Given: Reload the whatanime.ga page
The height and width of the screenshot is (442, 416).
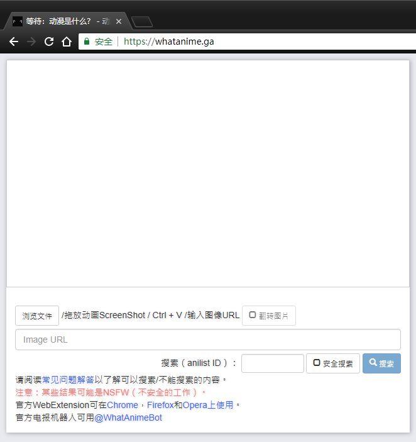Looking at the screenshot, I should (x=49, y=41).
